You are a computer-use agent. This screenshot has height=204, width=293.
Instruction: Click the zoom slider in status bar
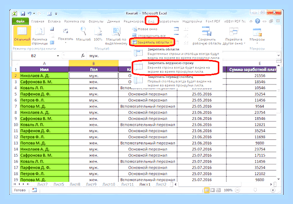255,190
